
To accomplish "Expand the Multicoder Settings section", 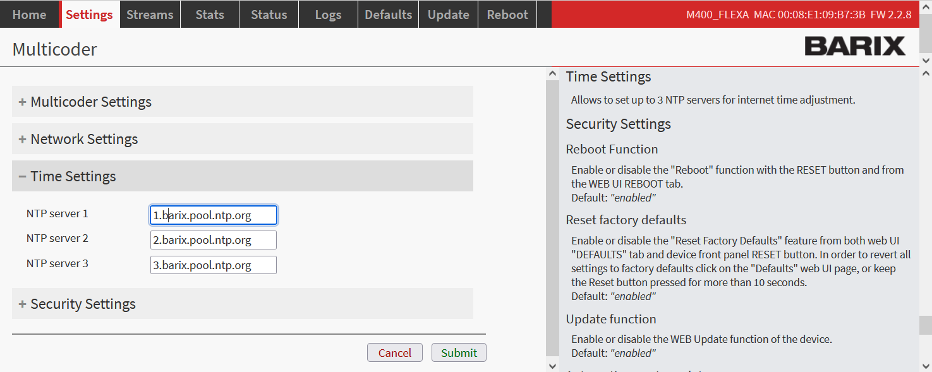I will [91, 102].
